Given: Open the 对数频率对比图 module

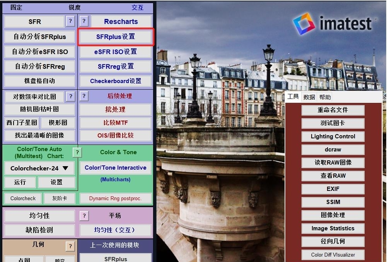Looking at the screenshot, I should [x=34, y=97].
